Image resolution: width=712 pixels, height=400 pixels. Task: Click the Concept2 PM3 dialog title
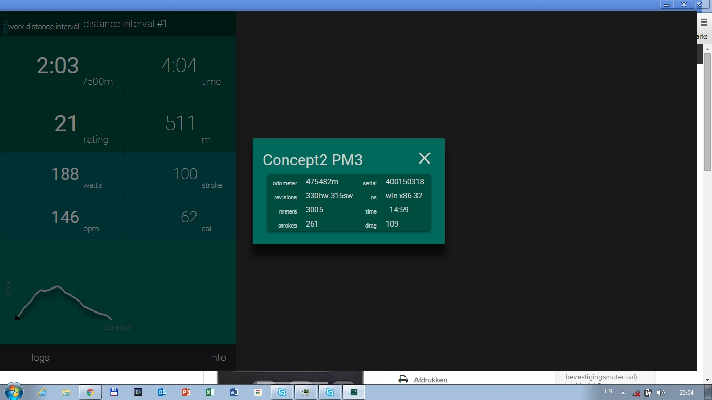click(313, 160)
